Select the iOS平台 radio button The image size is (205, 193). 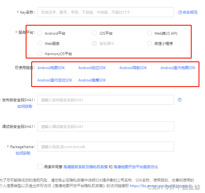coord(94,33)
